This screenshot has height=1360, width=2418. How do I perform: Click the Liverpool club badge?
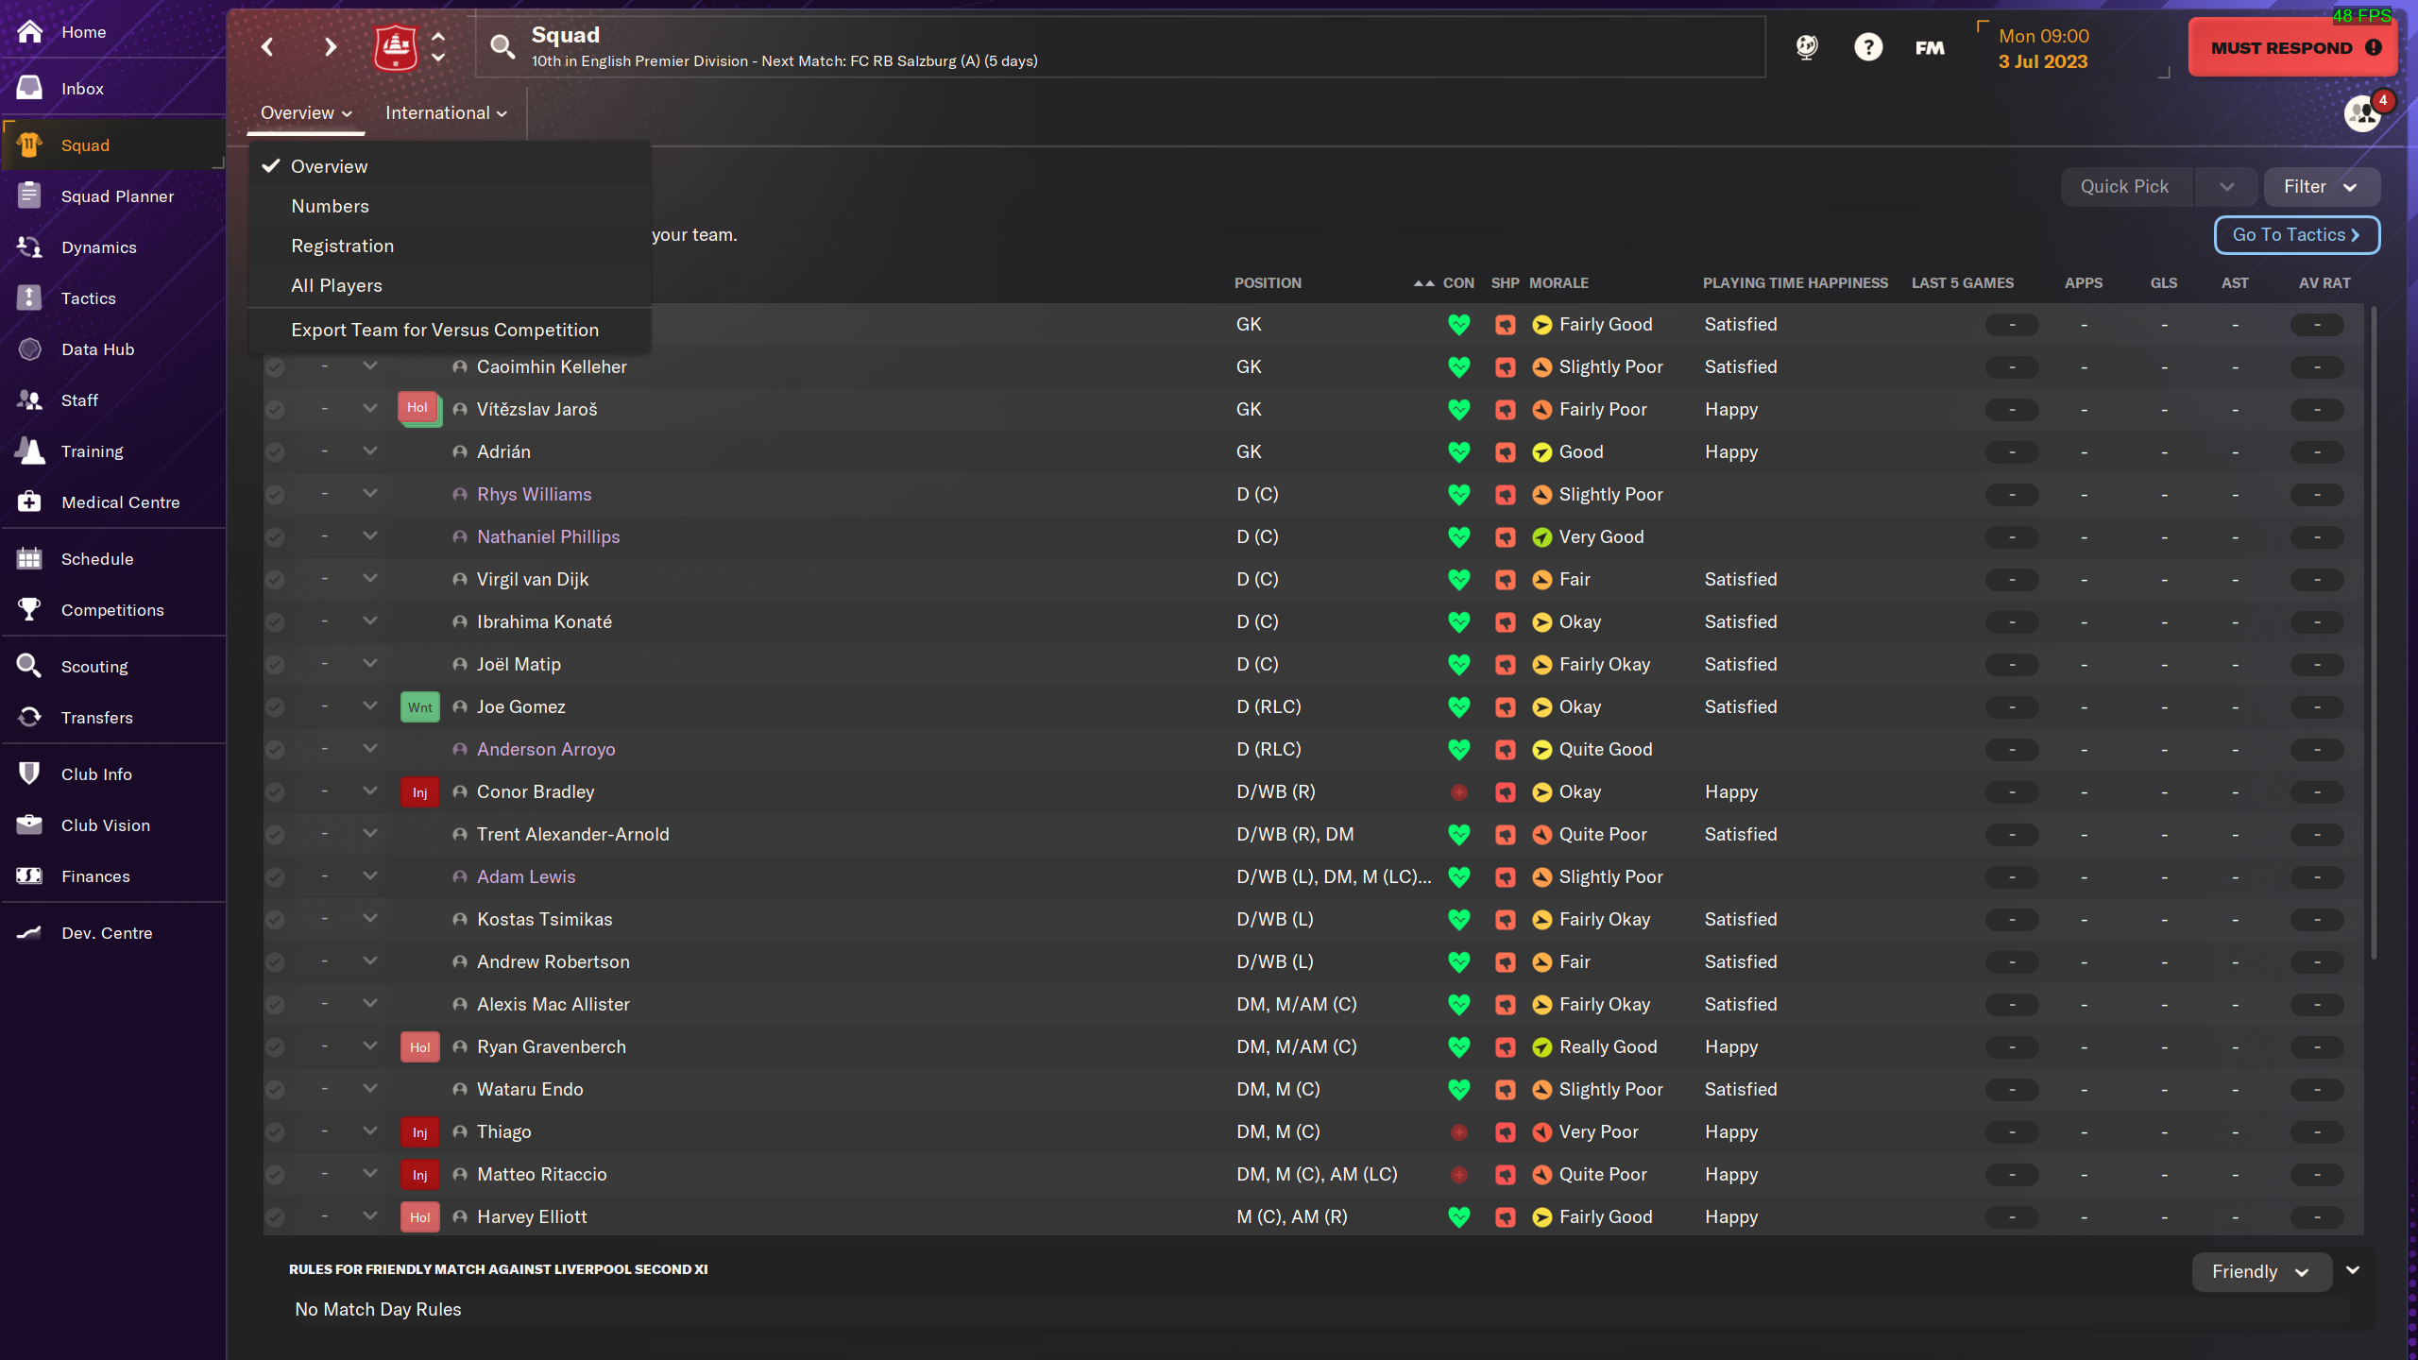tap(395, 46)
